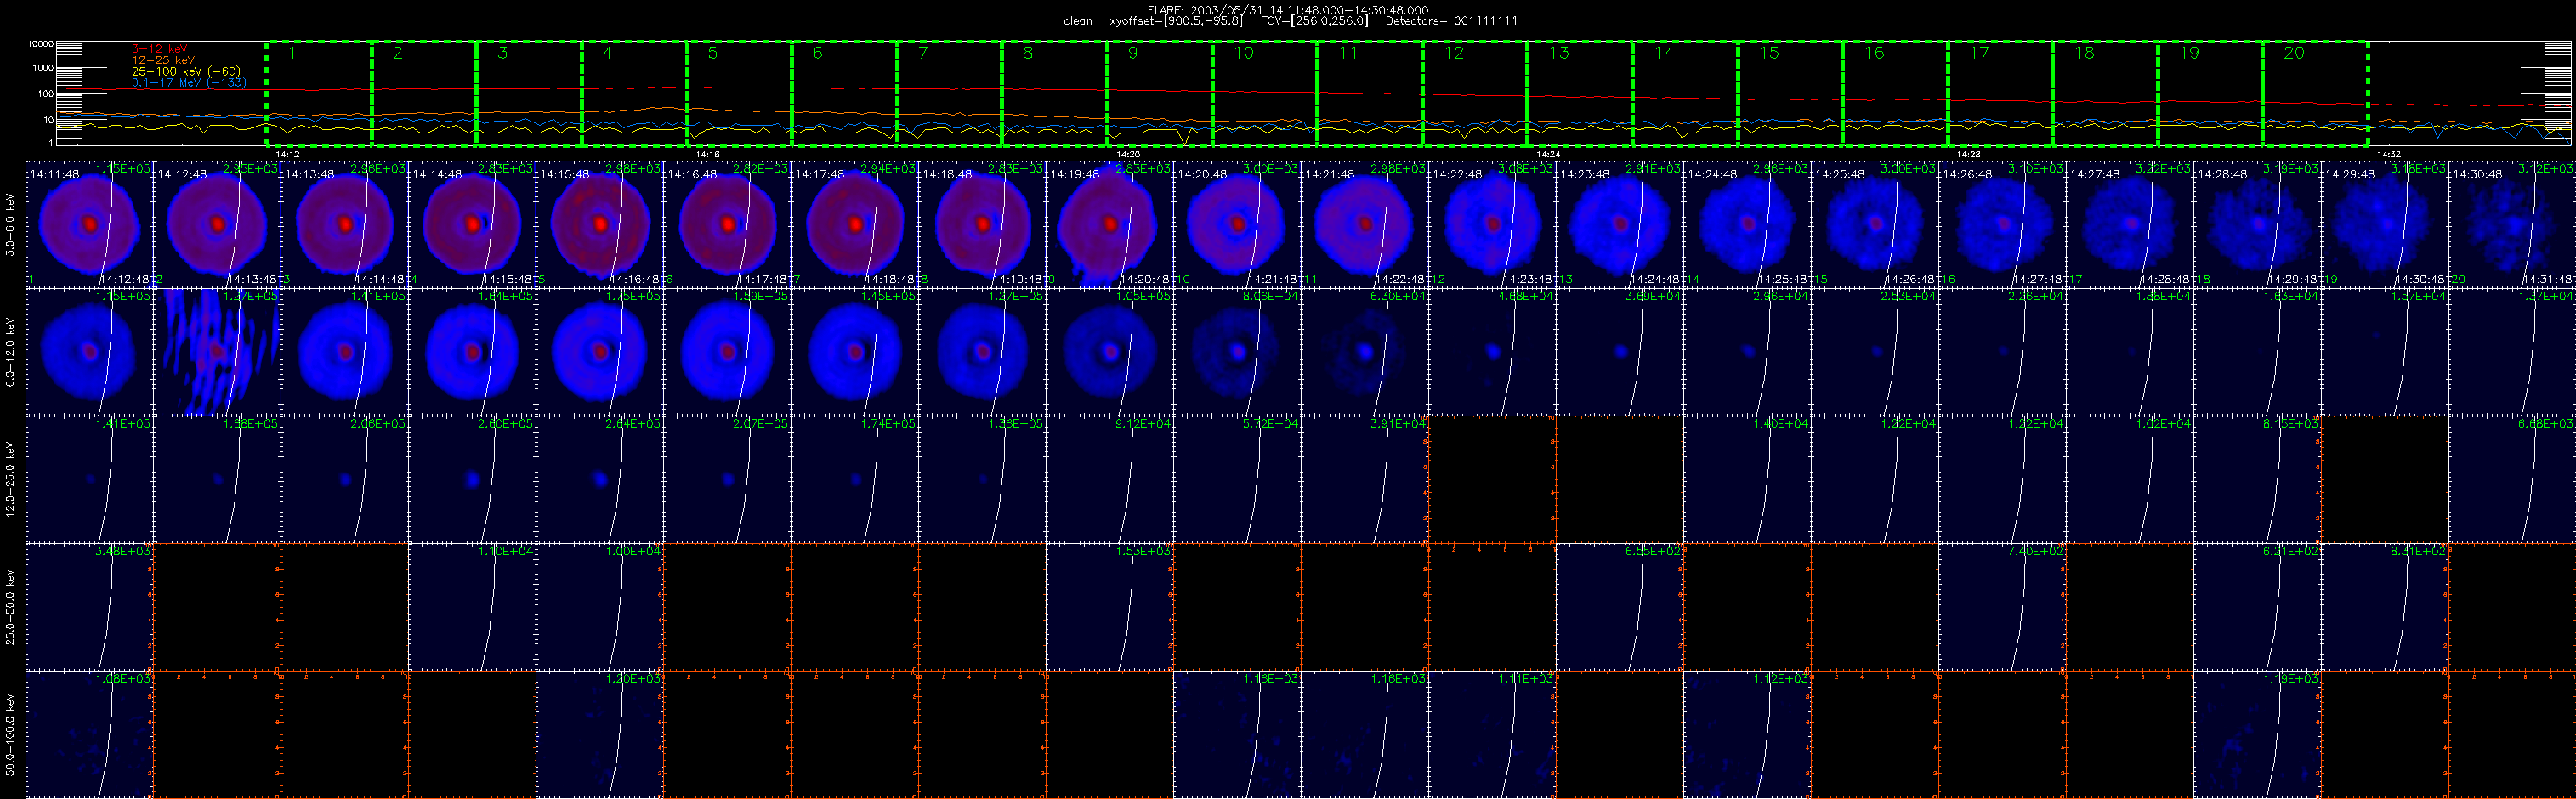Screen dimensions: 2576x799
Task: Click the '14:11:48' start time label
Action: (x=54, y=174)
